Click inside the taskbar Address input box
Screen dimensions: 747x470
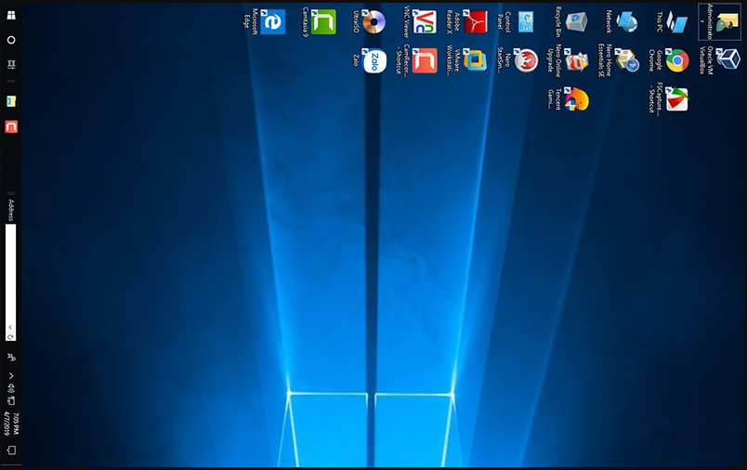click(11, 269)
